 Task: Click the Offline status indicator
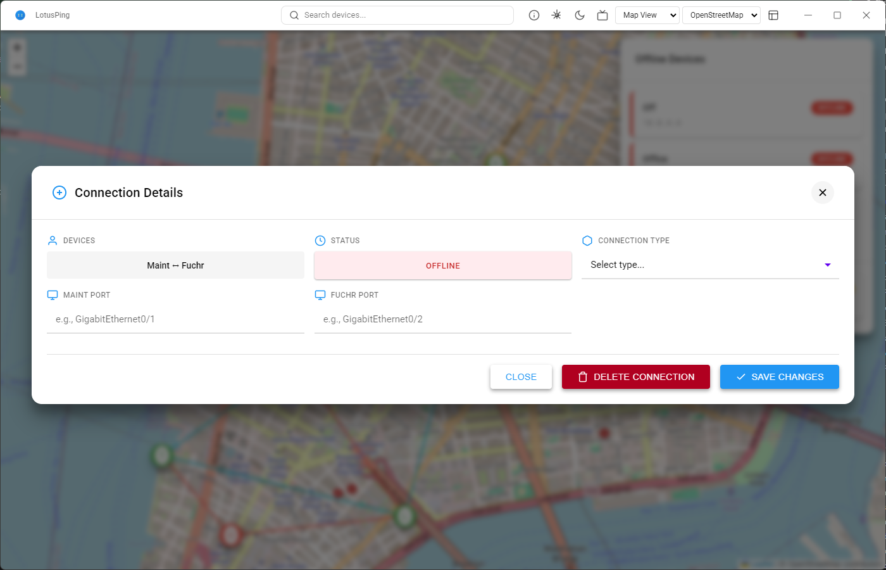(x=443, y=265)
